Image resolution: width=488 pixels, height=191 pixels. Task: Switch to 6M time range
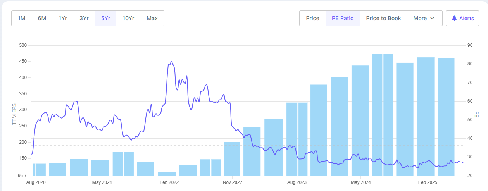coord(42,18)
